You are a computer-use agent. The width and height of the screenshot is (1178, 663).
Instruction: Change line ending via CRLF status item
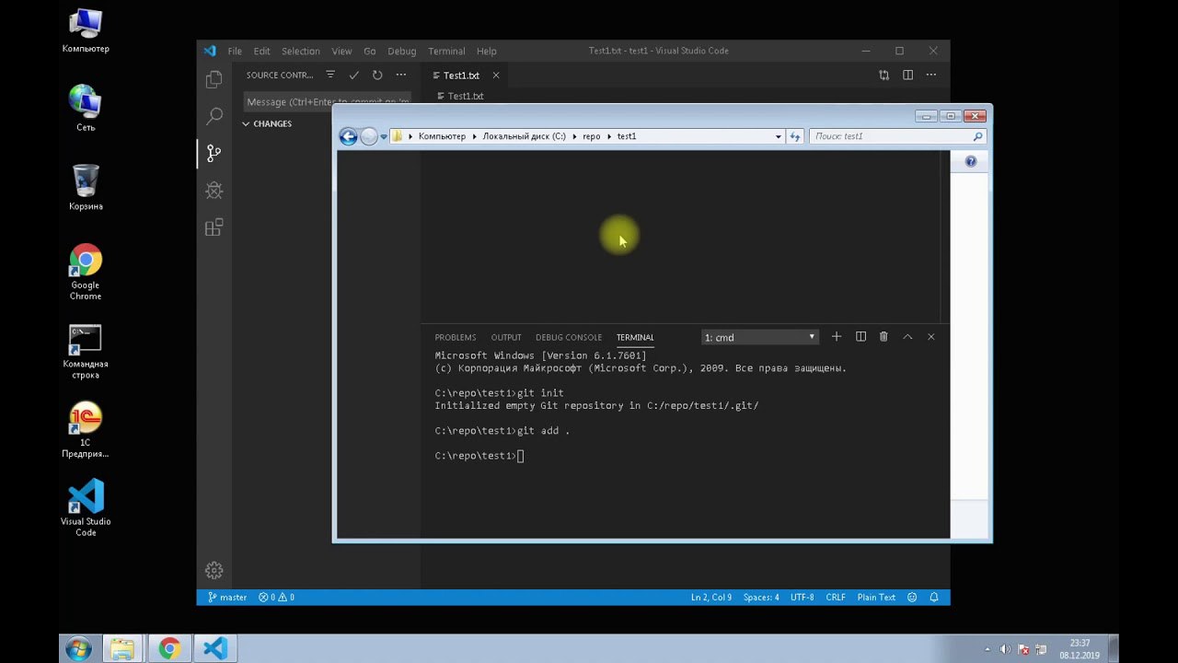(836, 597)
